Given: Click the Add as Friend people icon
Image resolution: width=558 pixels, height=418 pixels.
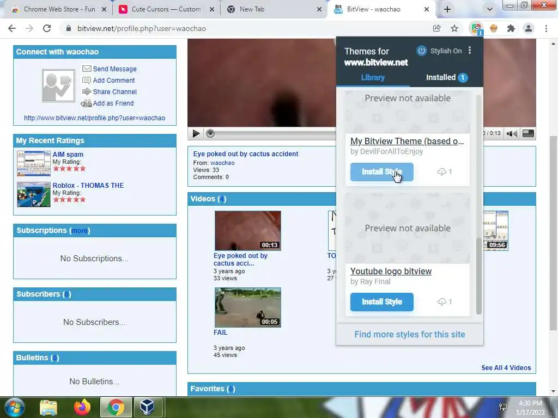Looking at the screenshot, I should click(86, 103).
